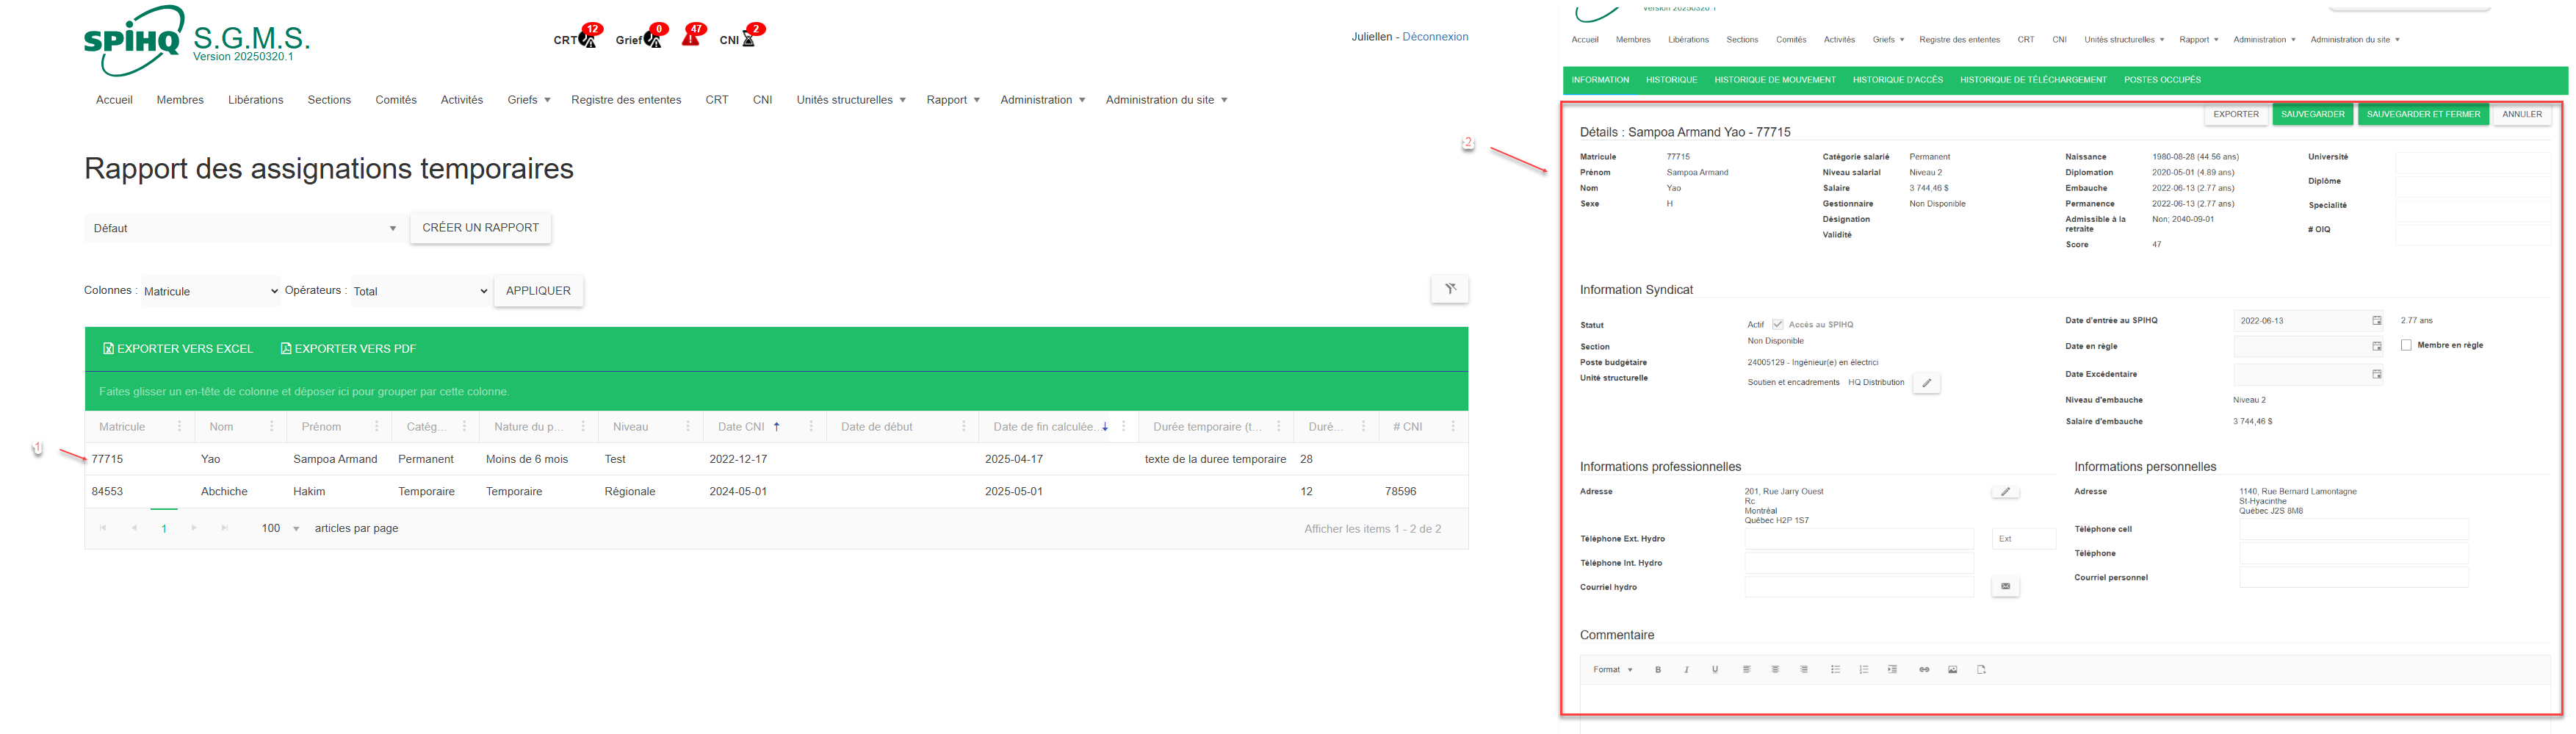This screenshot has height=734, width=2576.
Task: Click the Déconnexion link
Action: click(1434, 37)
